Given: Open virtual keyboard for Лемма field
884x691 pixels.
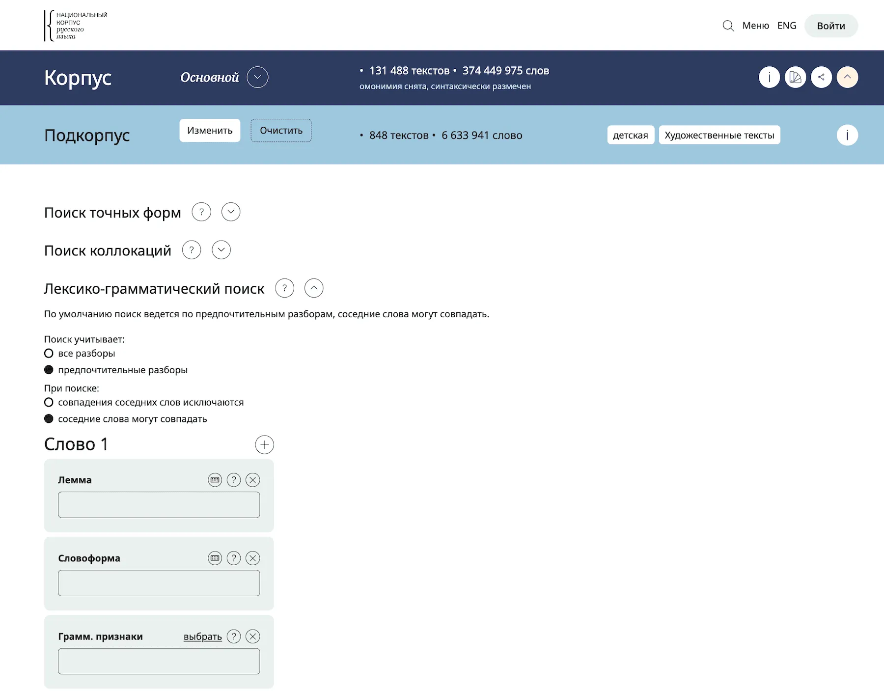Looking at the screenshot, I should point(215,480).
